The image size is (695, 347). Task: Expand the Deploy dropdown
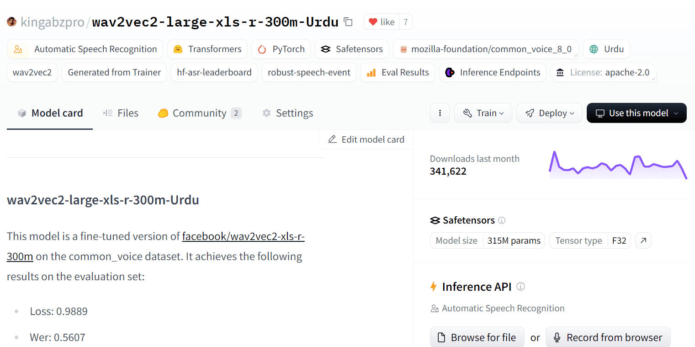(549, 113)
